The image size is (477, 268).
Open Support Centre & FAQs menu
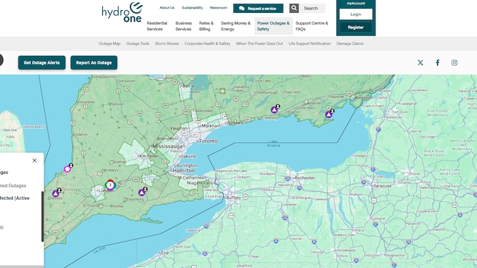click(x=311, y=26)
